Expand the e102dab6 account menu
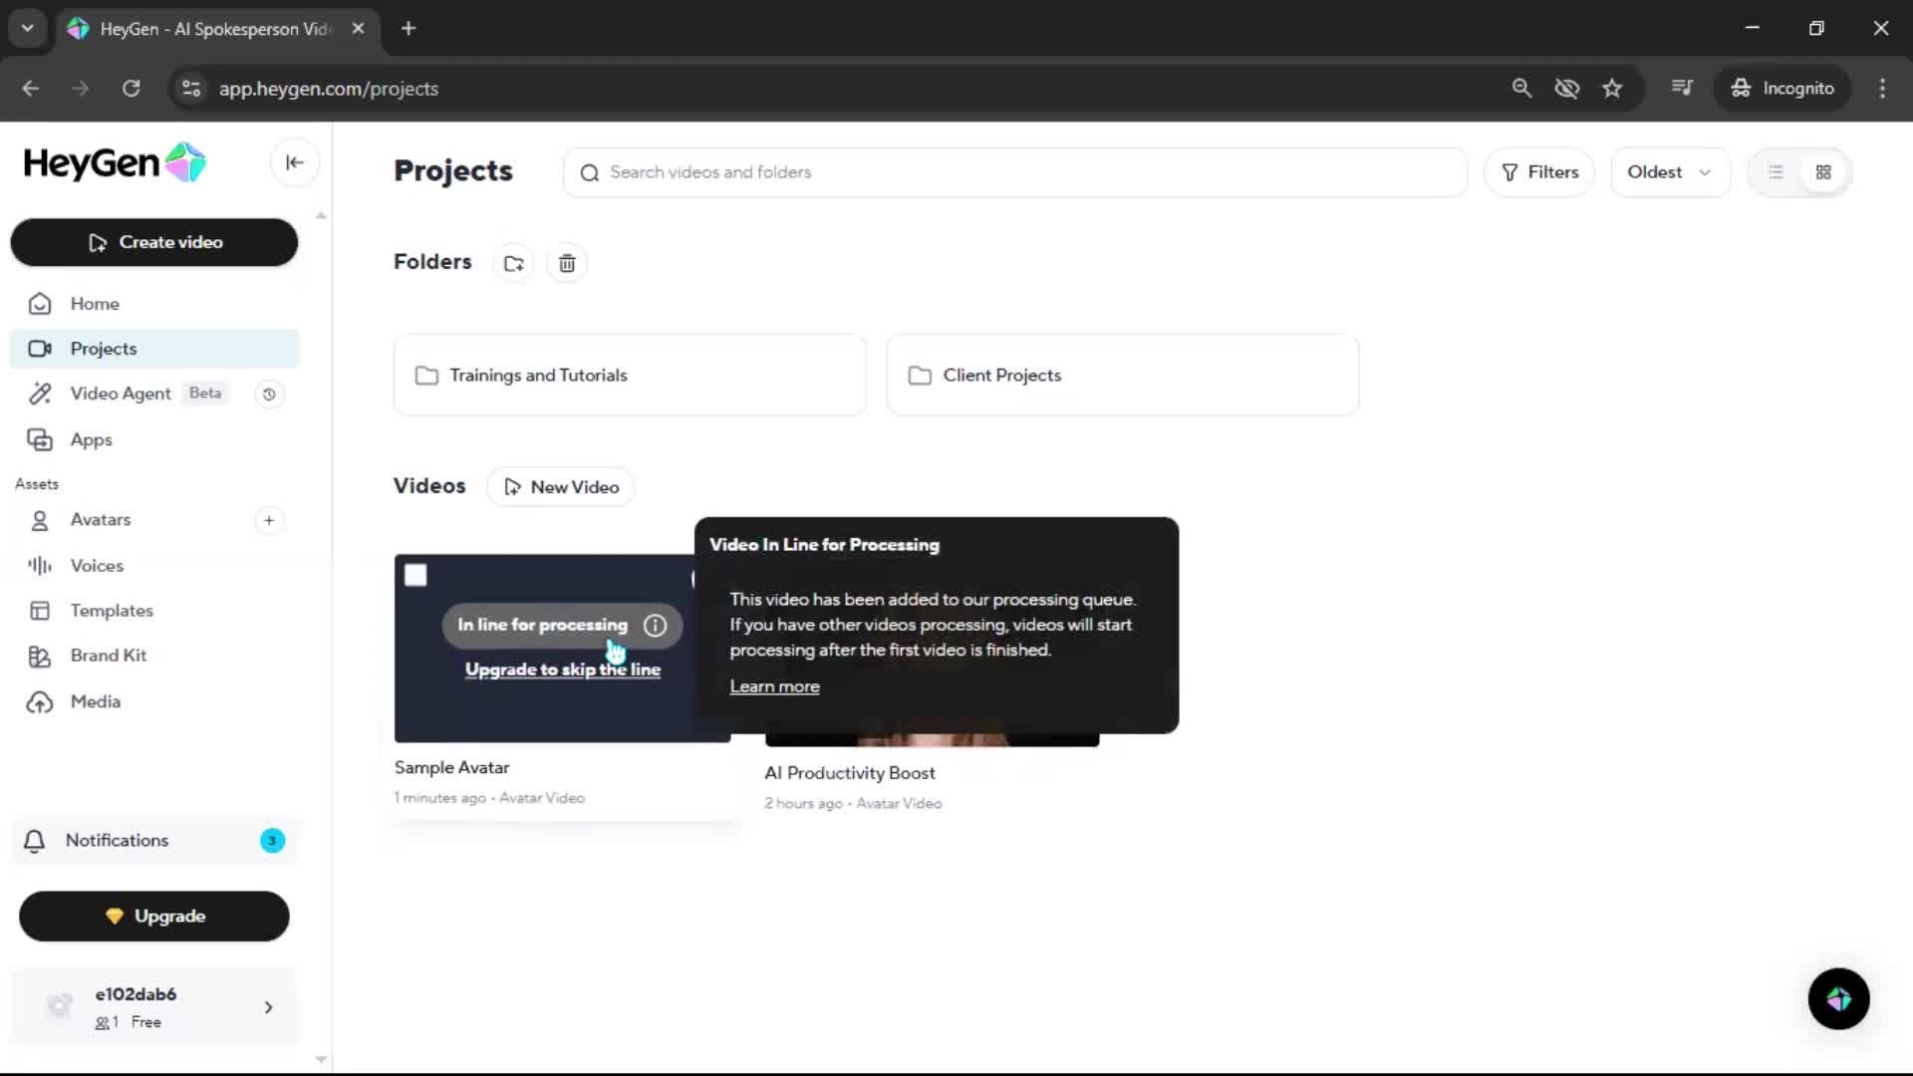The width and height of the screenshot is (1913, 1076). click(x=268, y=1007)
